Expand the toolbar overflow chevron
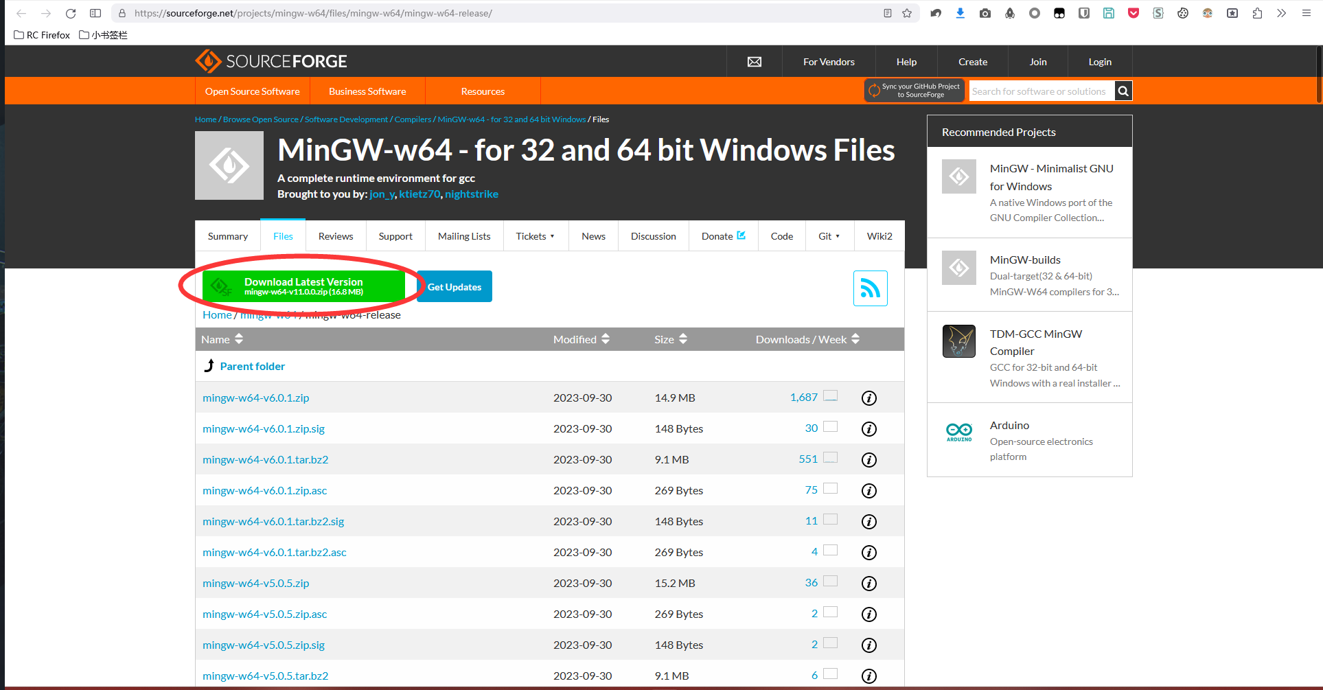This screenshot has height=690, width=1323. [1282, 13]
